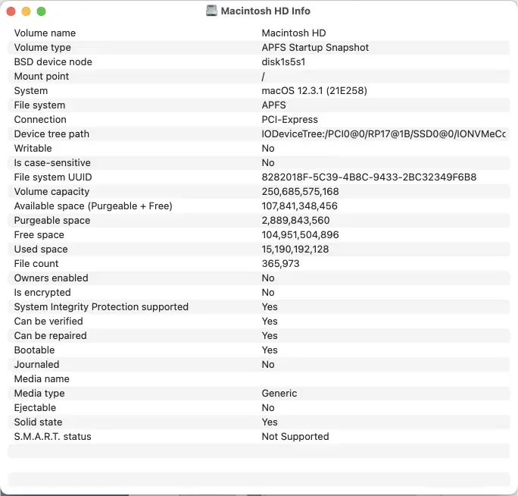Click the 'Macintosh HD Info' window title

266,11
